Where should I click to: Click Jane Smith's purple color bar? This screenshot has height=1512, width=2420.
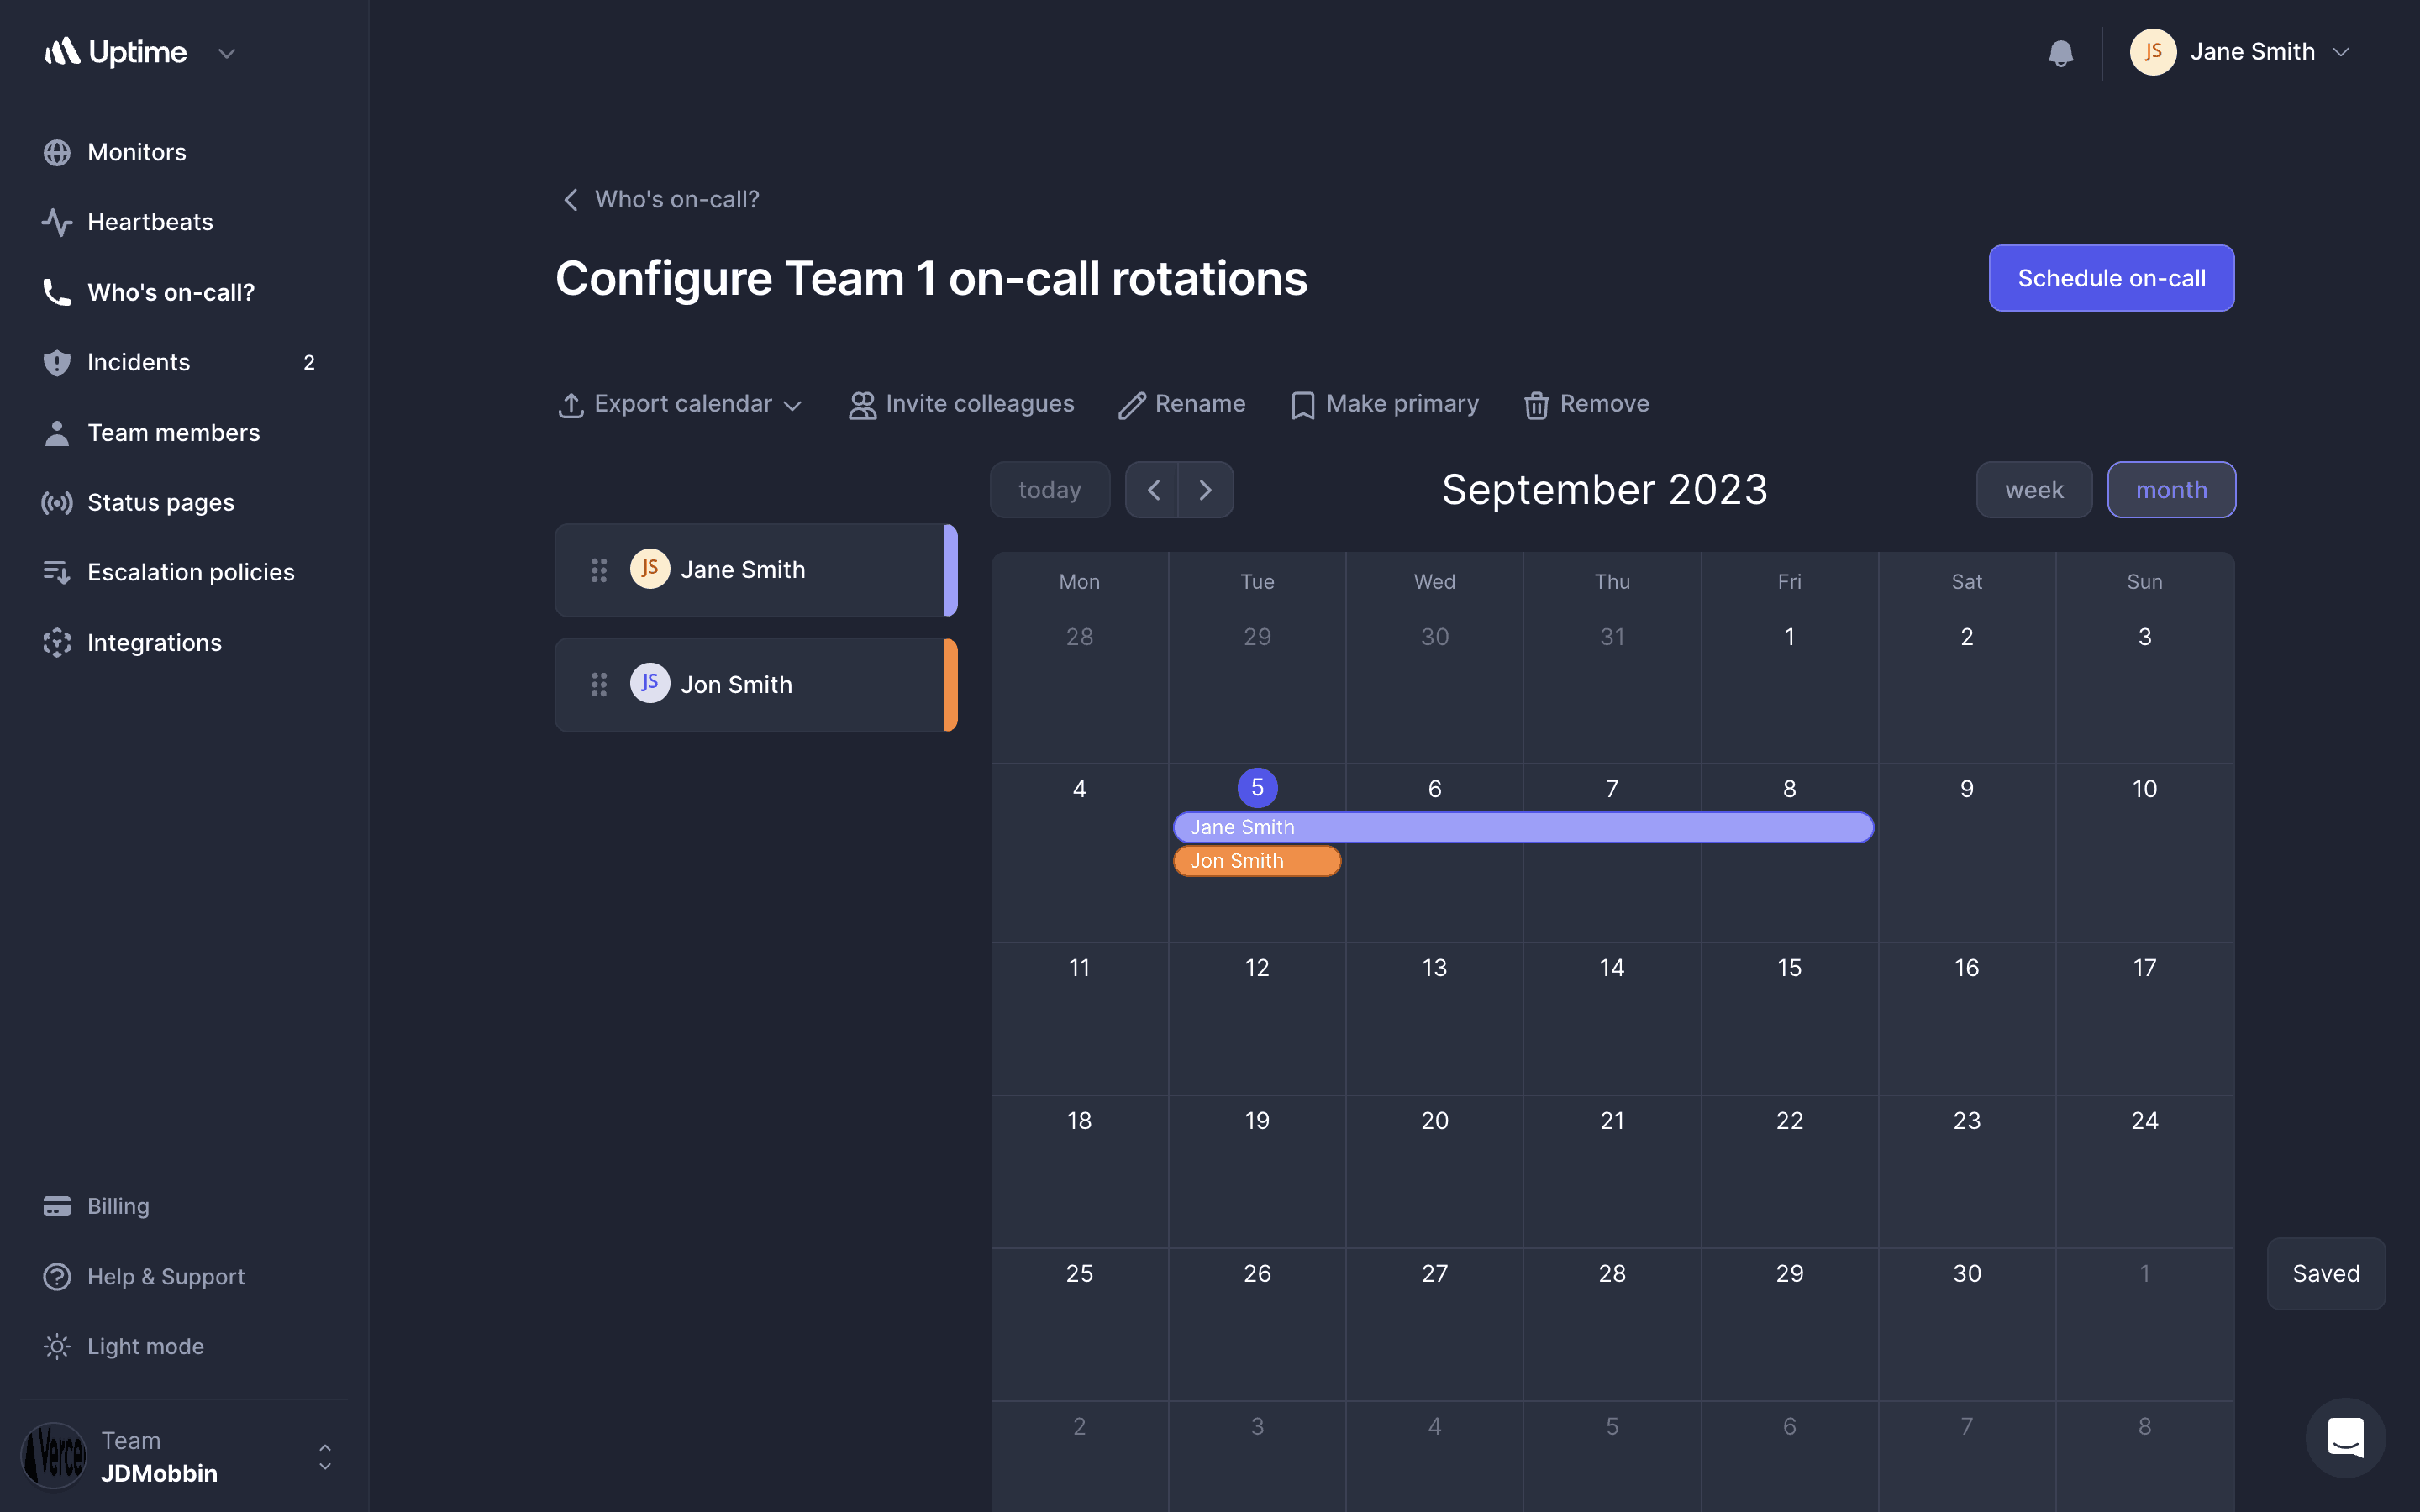(x=951, y=570)
